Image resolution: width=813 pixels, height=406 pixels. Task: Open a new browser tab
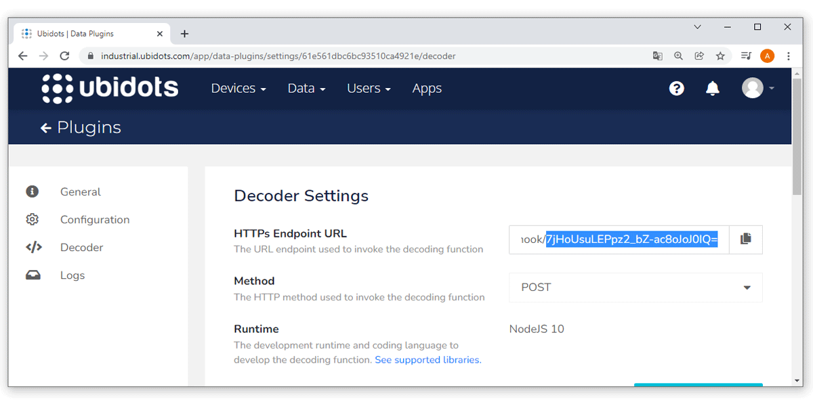[x=184, y=34]
